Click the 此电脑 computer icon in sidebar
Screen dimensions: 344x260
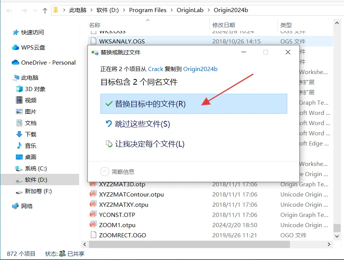tap(16, 77)
